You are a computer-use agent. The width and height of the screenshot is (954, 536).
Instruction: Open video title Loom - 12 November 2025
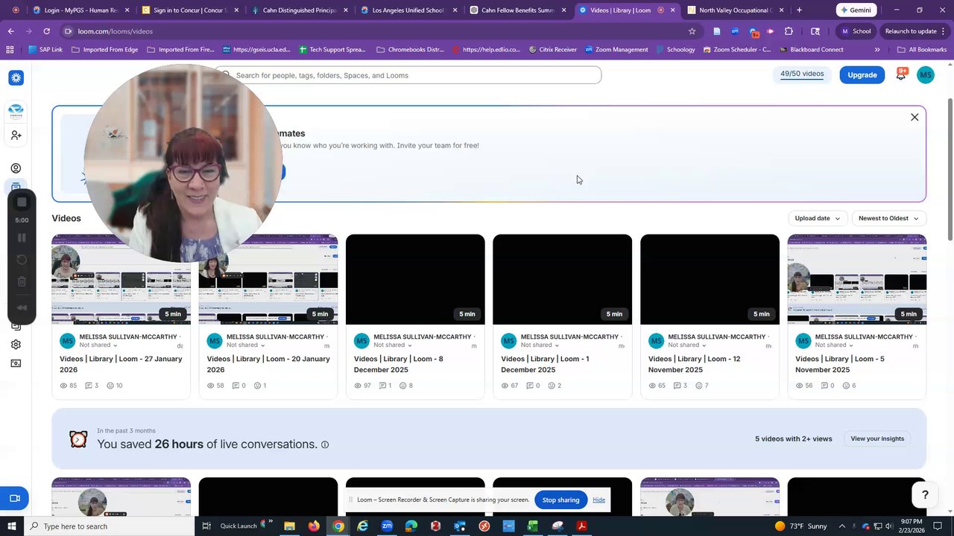[x=694, y=364]
